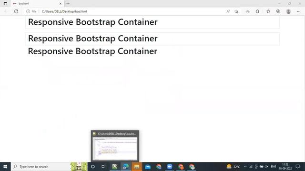Open the first Chrome icon on taskbar

click(159, 167)
